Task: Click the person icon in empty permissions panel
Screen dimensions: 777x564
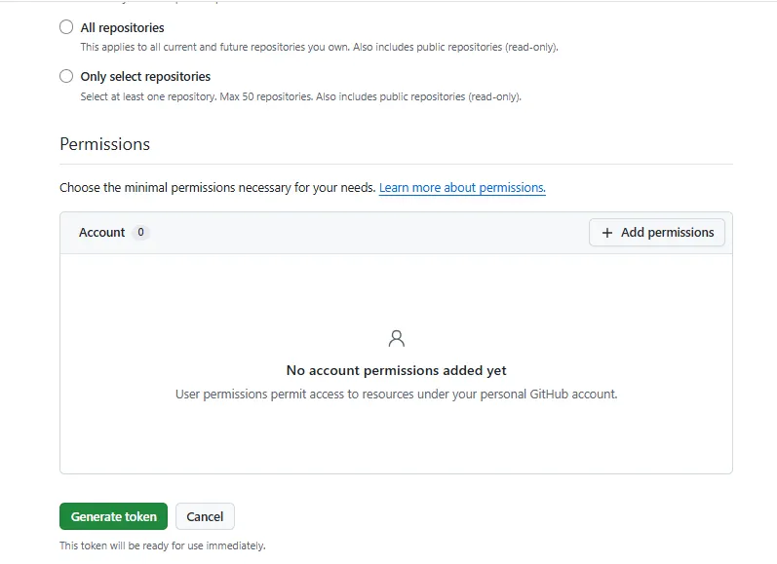Action: [x=397, y=339]
